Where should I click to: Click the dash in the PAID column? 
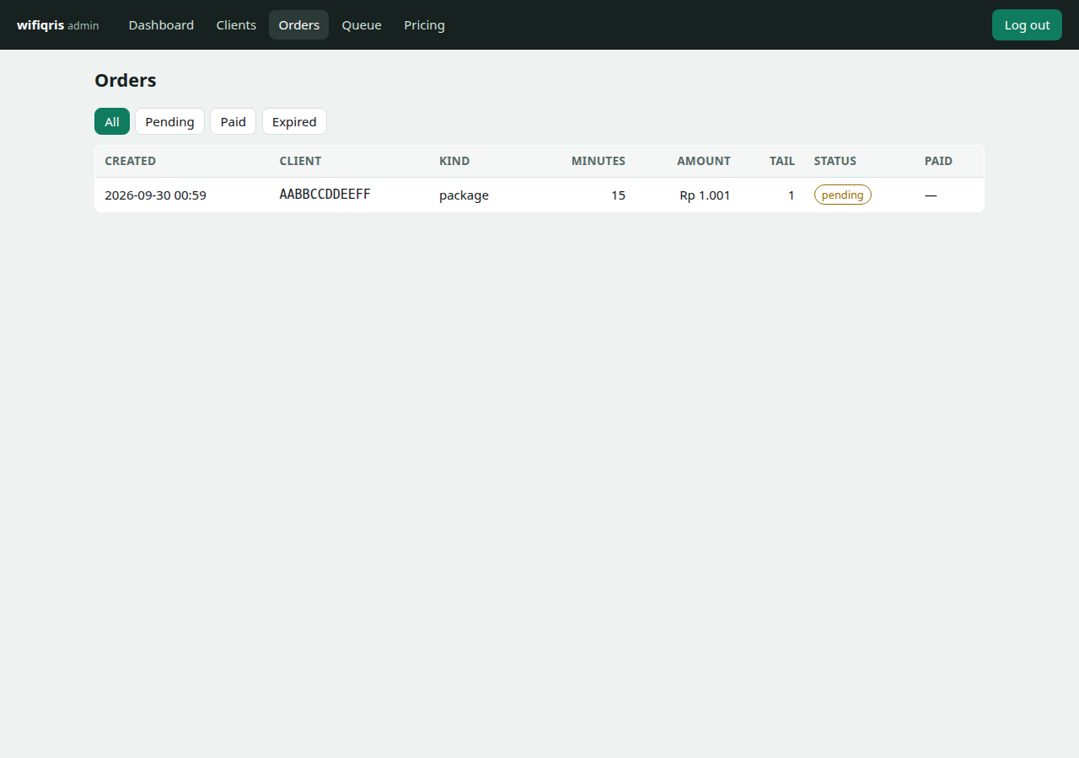pos(931,195)
